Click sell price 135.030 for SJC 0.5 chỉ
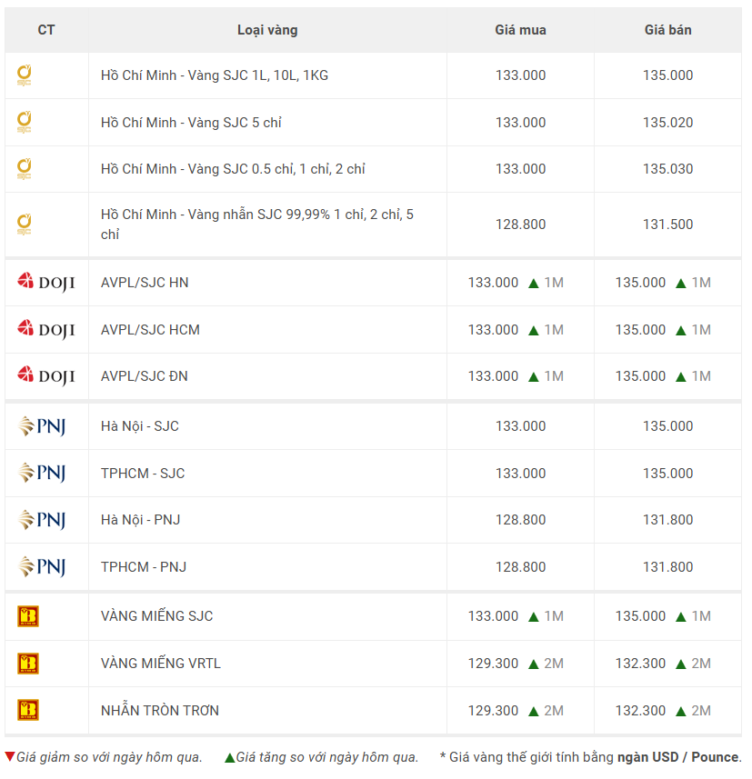The width and height of the screenshot is (752, 779). [668, 169]
